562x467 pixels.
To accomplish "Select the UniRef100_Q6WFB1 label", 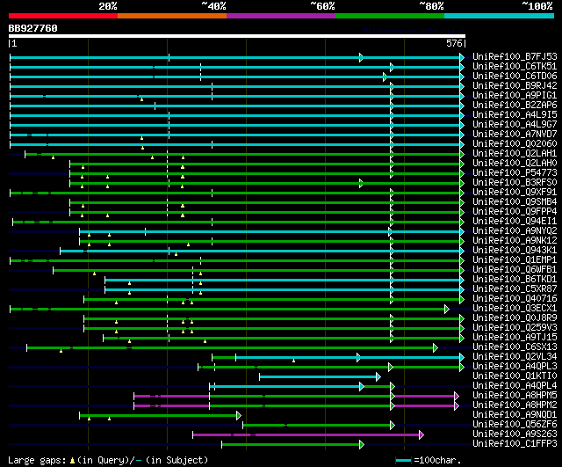I will [515, 270].
